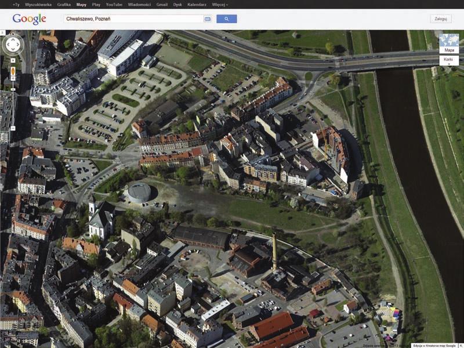
Task: Open YouTube in top bar
Action: pos(114,5)
